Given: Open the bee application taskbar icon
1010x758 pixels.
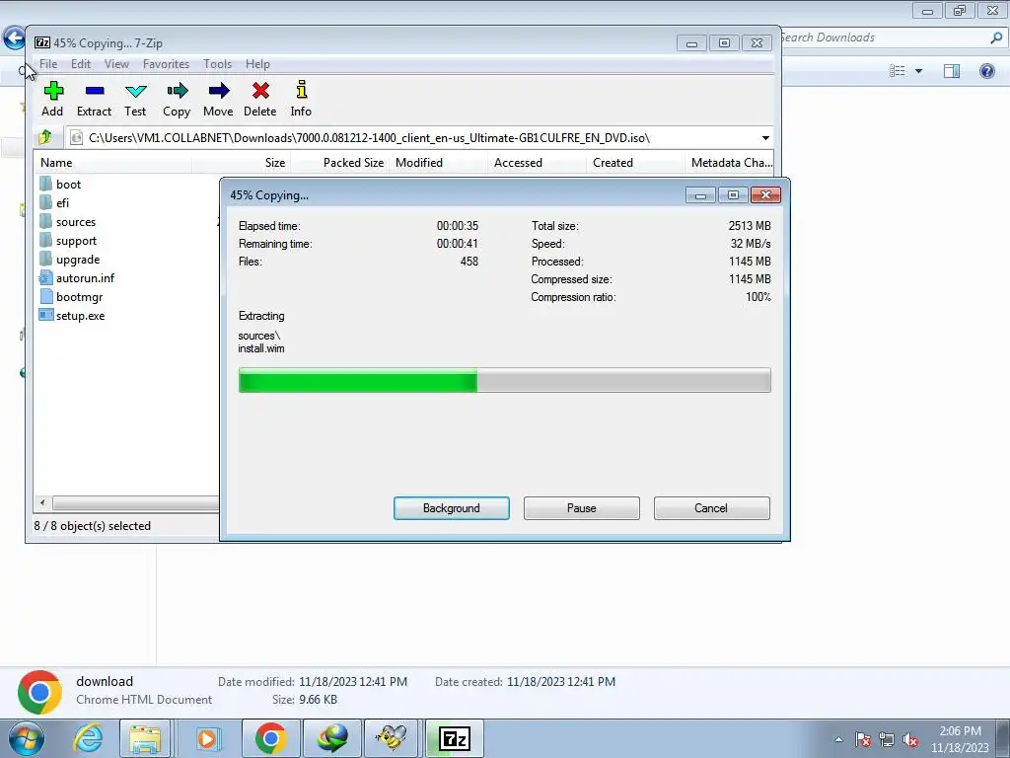Looking at the screenshot, I should 393,738.
